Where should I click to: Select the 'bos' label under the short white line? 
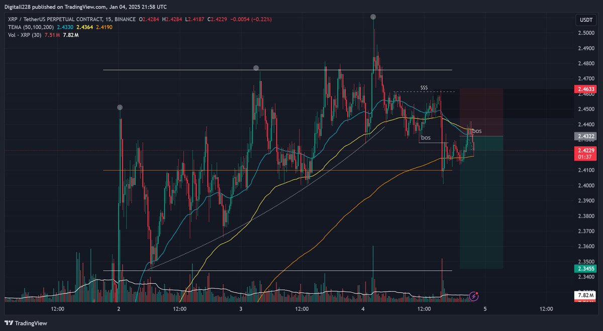pyautogui.click(x=426, y=138)
